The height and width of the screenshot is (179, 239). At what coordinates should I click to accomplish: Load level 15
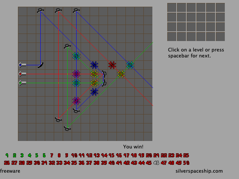click(112, 156)
